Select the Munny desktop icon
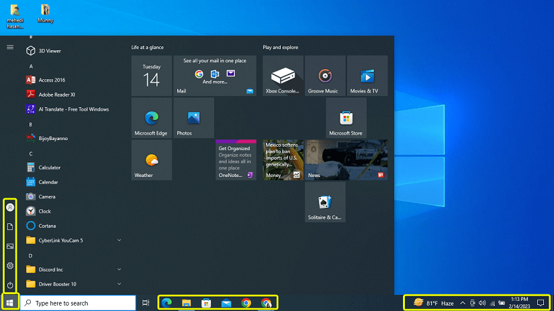The width and height of the screenshot is (554, 311). [45, 14]
